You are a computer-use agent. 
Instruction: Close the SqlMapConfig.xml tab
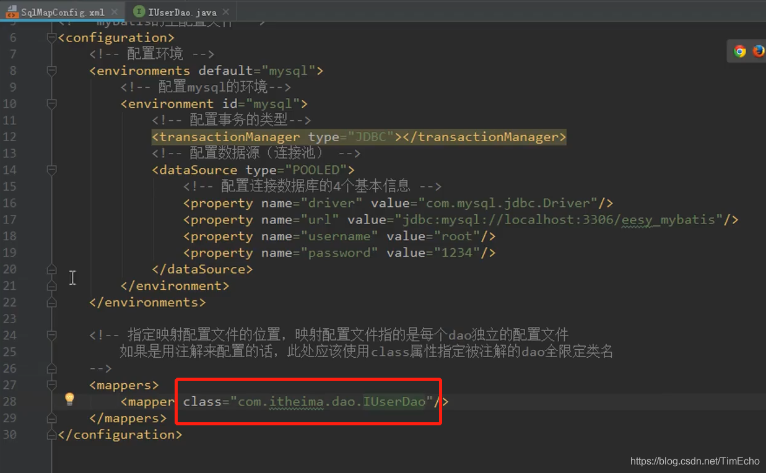click(x=115, y=12)
